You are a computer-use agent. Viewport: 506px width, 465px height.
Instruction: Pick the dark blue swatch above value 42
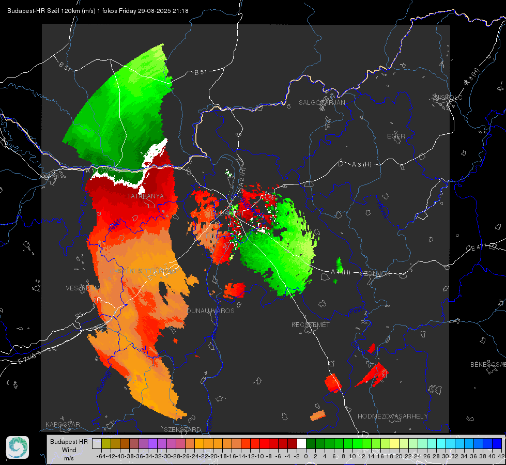[x=497, y=443]
